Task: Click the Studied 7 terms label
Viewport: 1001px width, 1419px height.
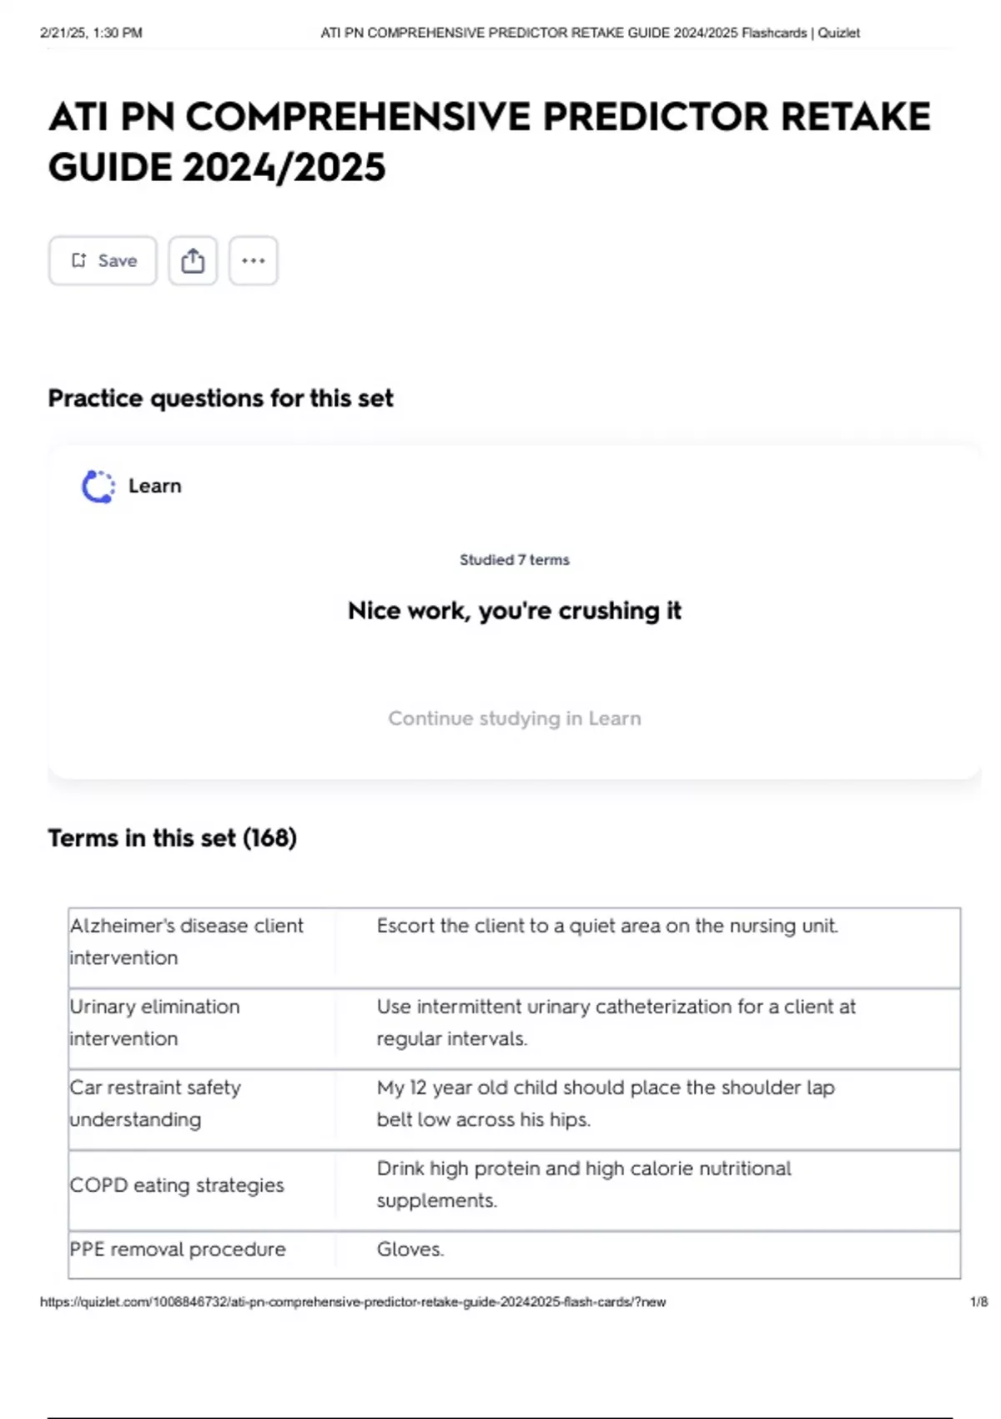Action: [514, 560]
